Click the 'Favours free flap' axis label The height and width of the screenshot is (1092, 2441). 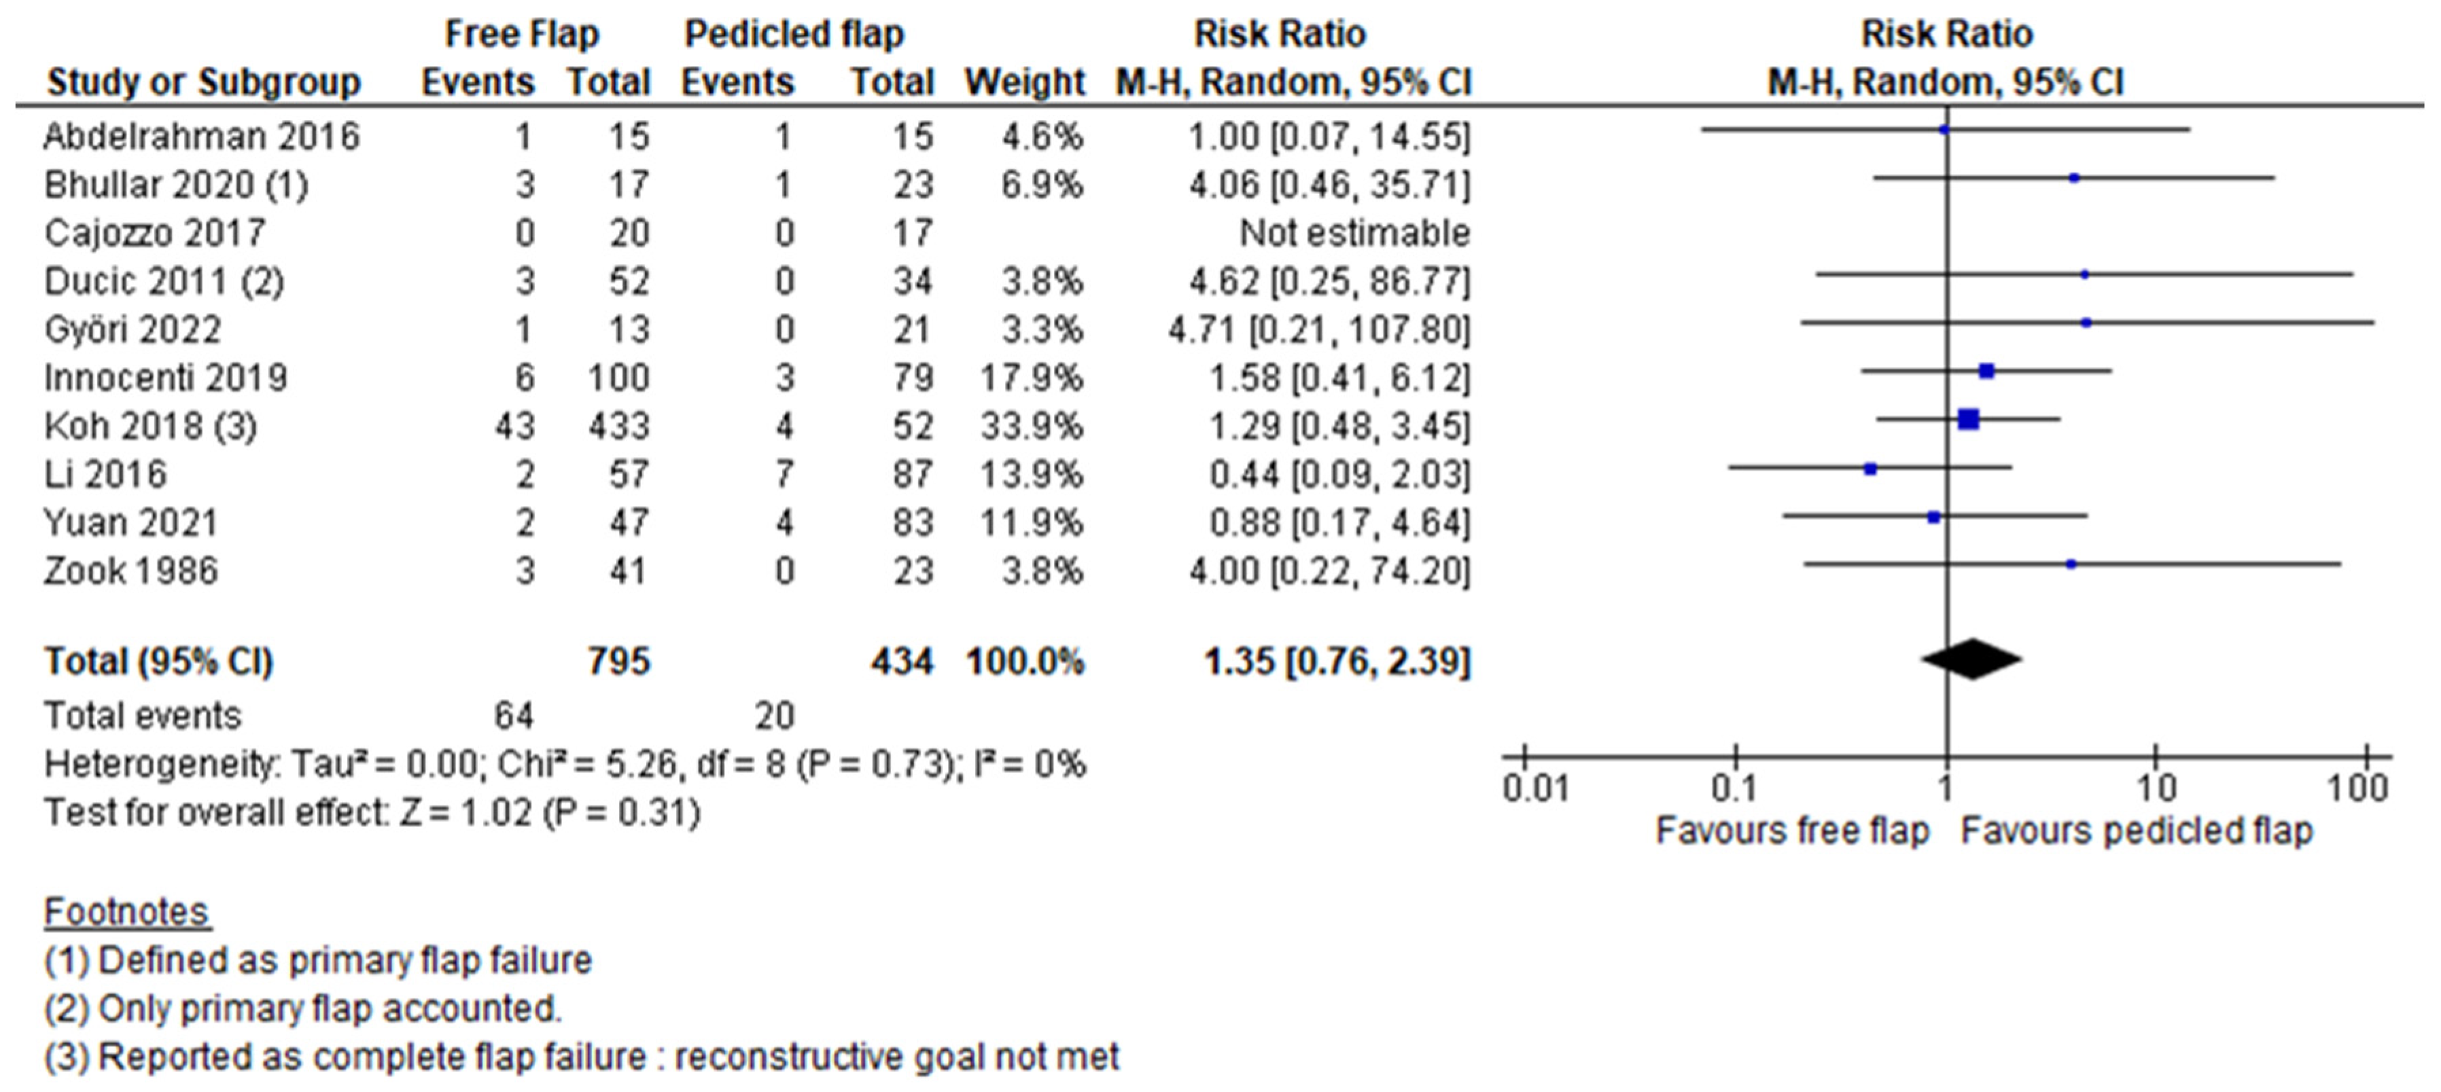coord(1792,831)
